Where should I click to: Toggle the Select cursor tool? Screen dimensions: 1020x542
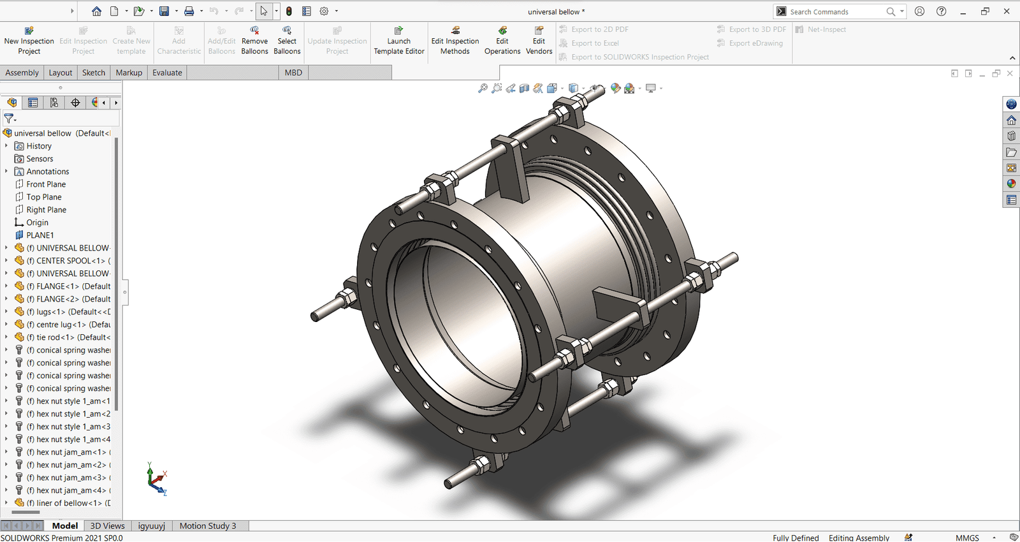point(263,11)
